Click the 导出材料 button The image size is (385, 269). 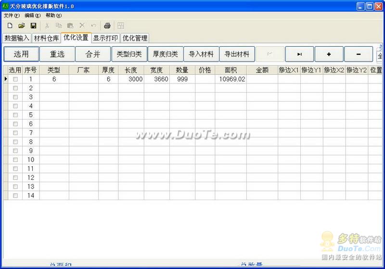[x=237, y=54]
